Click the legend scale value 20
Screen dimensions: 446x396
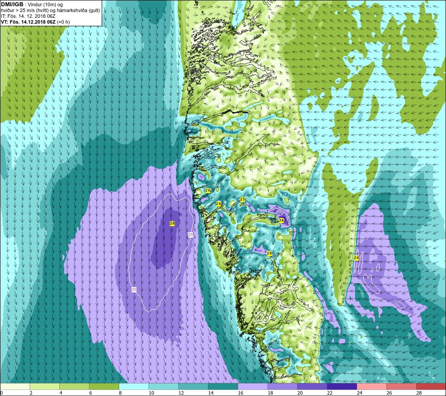tap(300, 393)
